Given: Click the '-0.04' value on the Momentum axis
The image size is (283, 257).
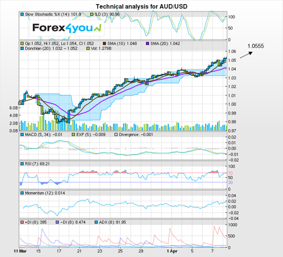Looking at the screenshot, I should pyautogui.click(x=233, y=218).
